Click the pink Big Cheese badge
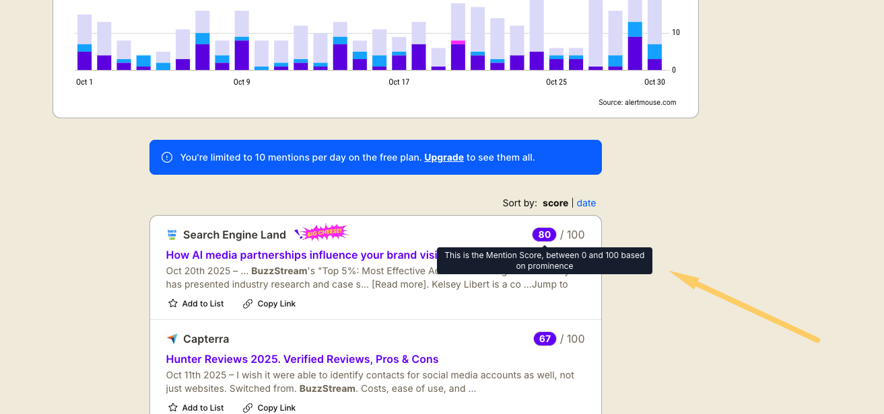This screenshot has width=884, height=414. (x=324, y=233)
